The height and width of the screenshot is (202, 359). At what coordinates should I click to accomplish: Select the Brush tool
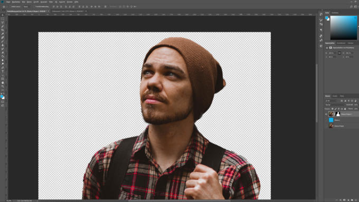[x=3, y=41]
